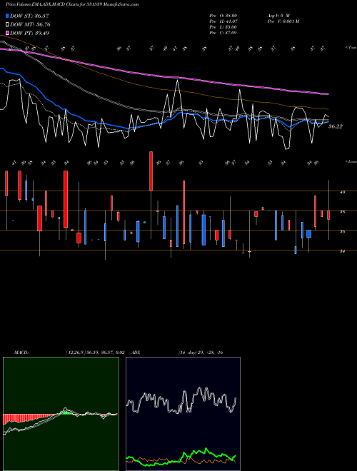
Task: Click the '<Tops' marker label
Action: click(x=351, y=48)
